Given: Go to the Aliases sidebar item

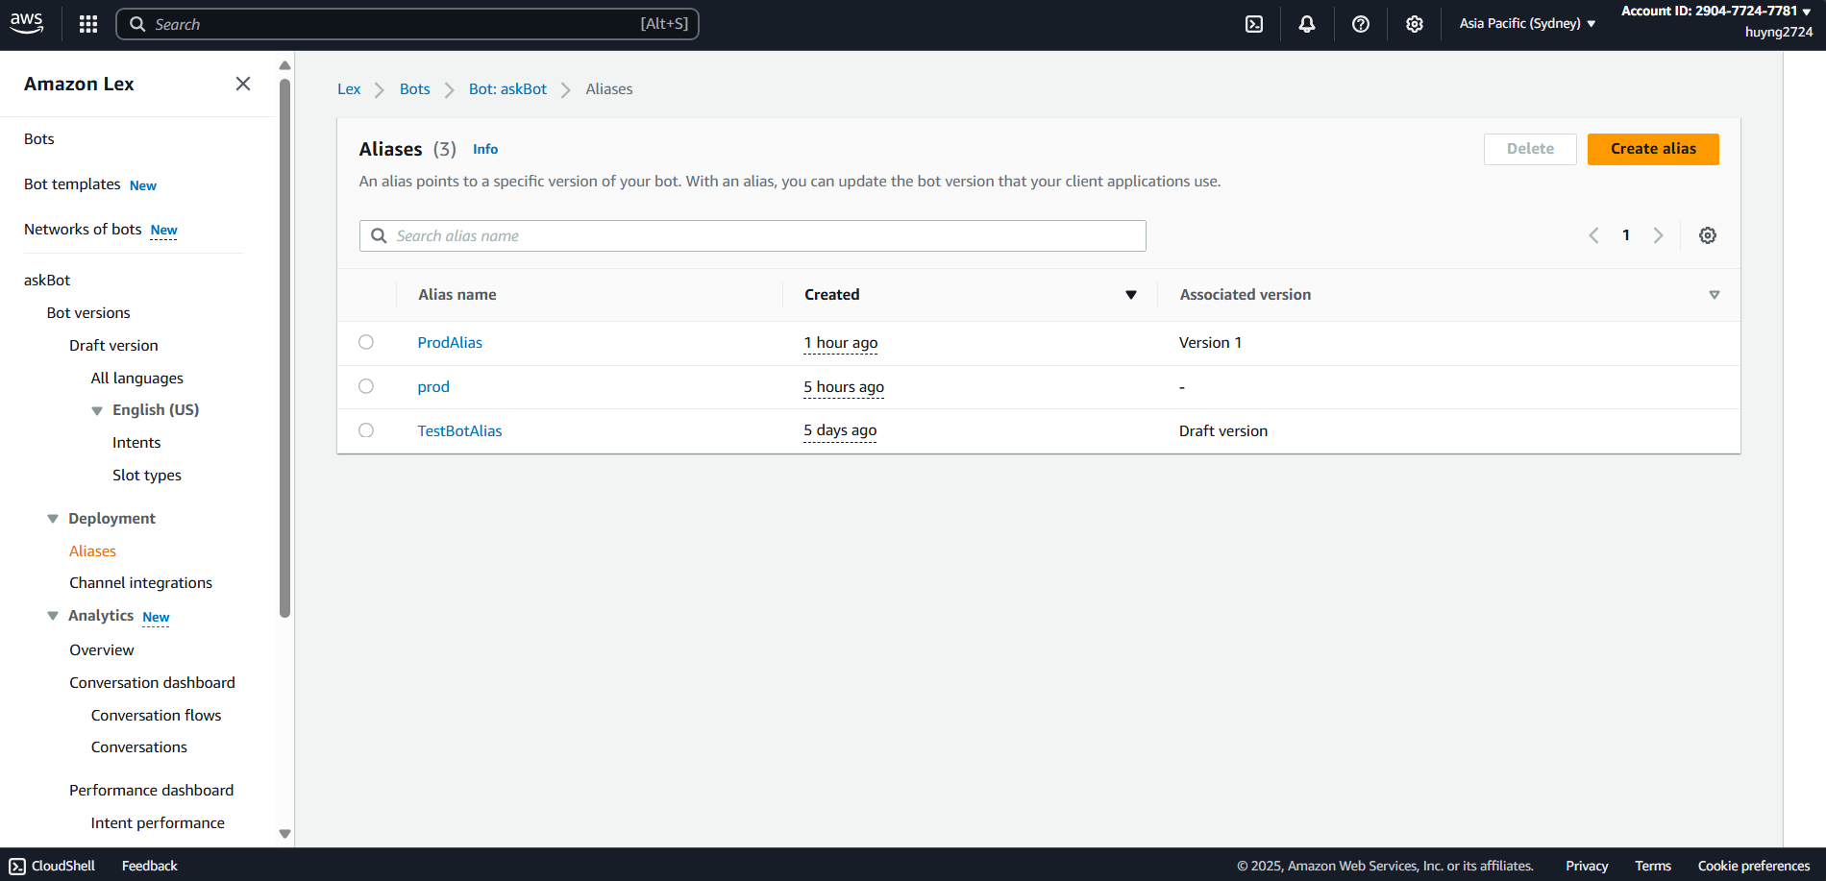Looking at the screenshot, I should (x=92, y=551).
